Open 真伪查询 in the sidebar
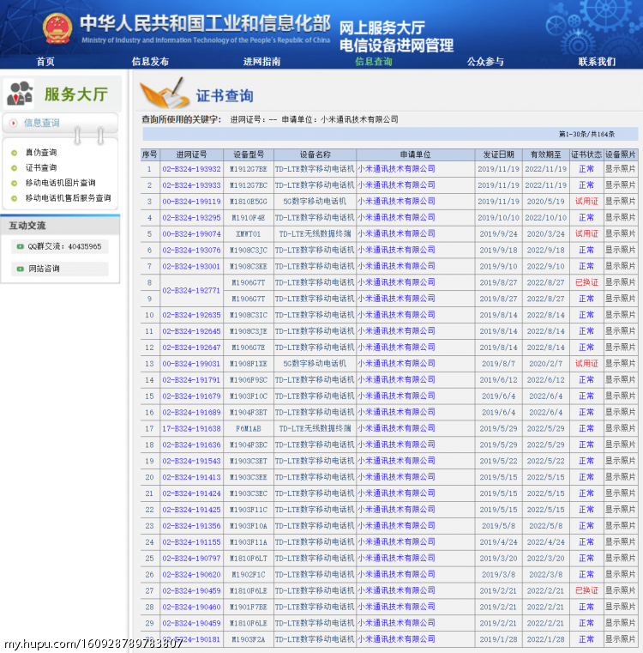Screen dimensions: 643x653 click(41, 153)
